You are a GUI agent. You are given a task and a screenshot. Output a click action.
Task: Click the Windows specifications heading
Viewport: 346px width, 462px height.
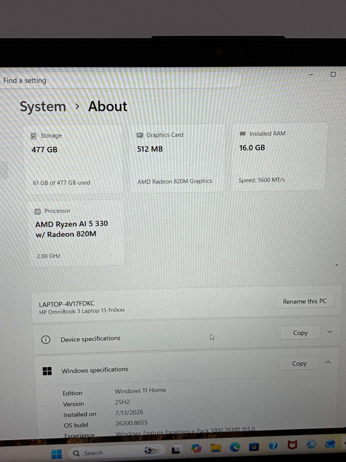point(95,370)
